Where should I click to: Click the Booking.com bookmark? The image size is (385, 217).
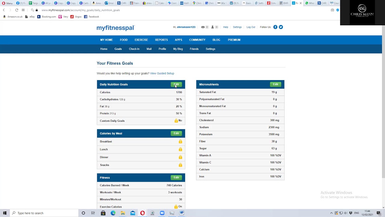47,17
